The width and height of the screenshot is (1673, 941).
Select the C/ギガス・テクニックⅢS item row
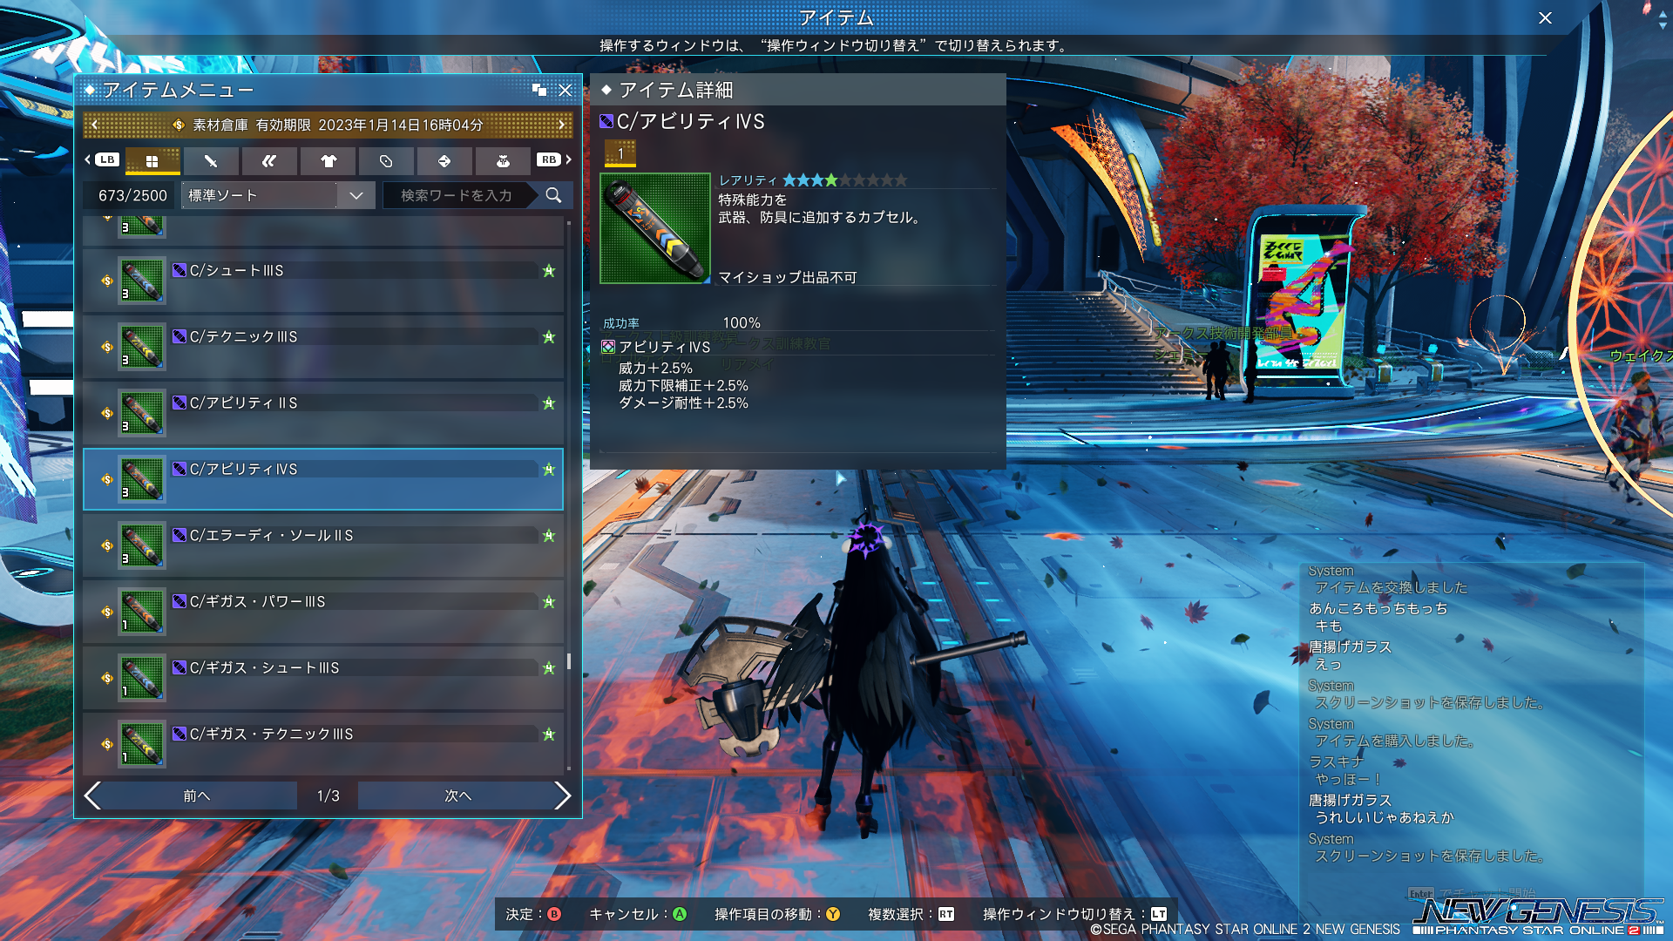pos(323,744)
